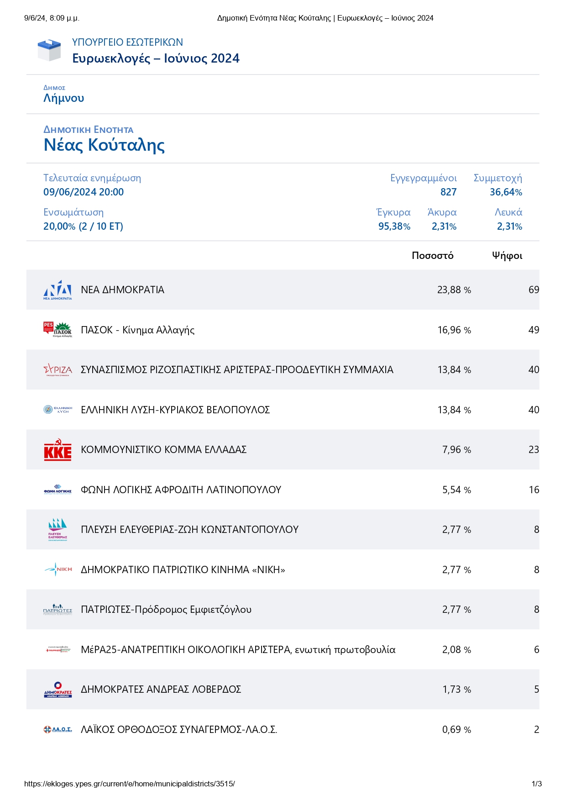Open the Ευρωεκλογές – Ιούνιος 2024 title link
This screenshot has height=801, width=566.
(x=156, y=58)
